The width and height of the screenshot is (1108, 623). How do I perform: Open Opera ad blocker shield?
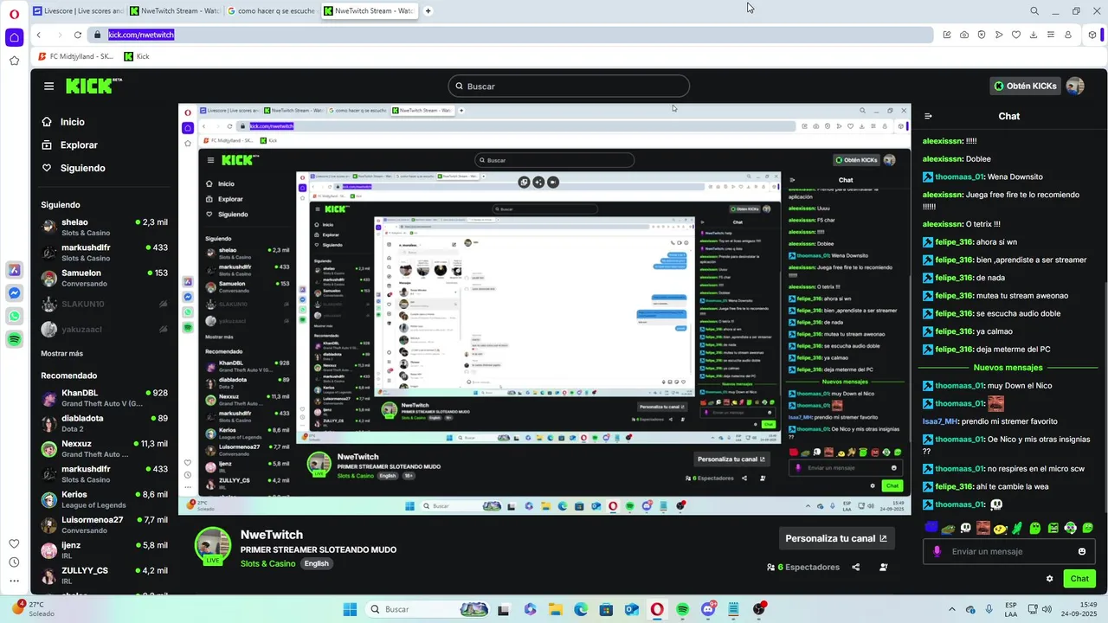[982, 35]
